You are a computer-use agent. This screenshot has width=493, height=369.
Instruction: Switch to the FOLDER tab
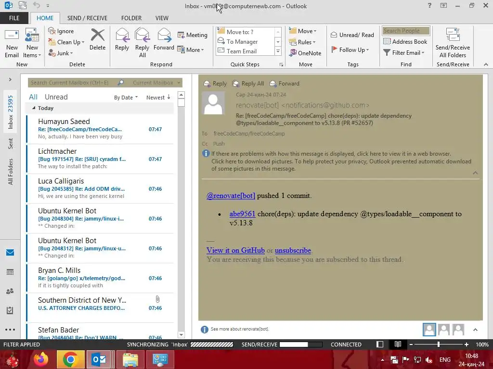tap(131, 18)
